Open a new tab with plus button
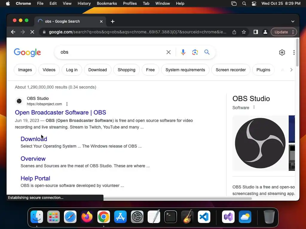 point(113,21)
